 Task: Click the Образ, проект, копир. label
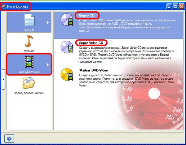[x=29, y=93]
